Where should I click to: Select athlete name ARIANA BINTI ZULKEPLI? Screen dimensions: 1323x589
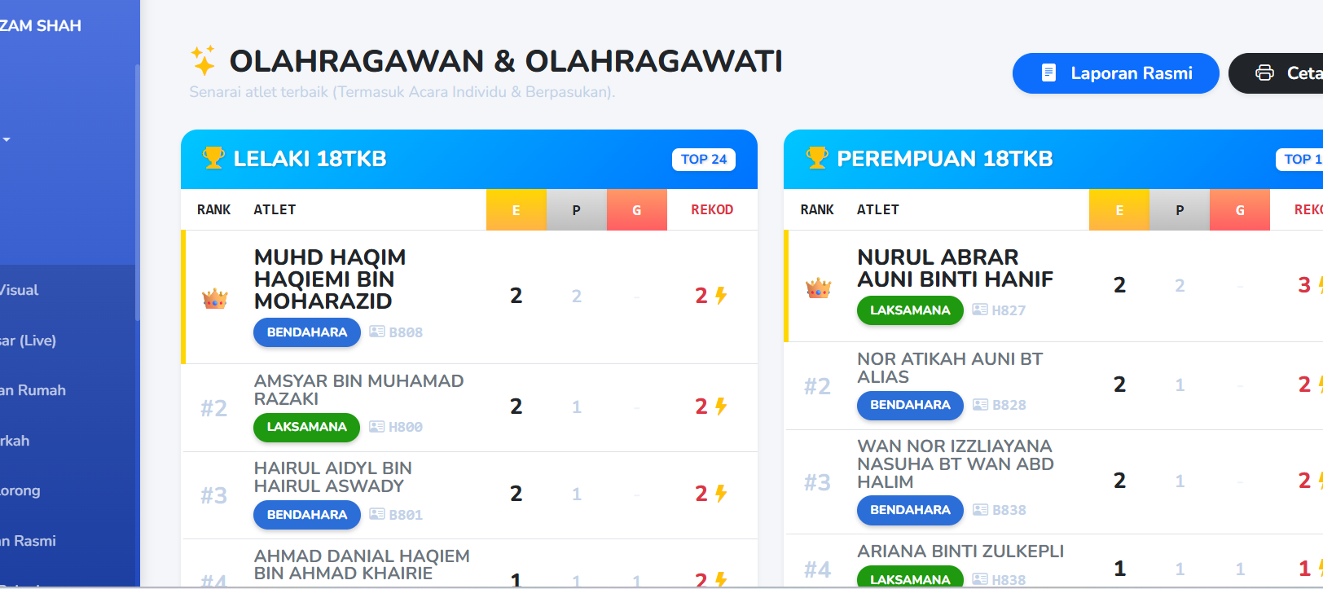click(960, 552)
